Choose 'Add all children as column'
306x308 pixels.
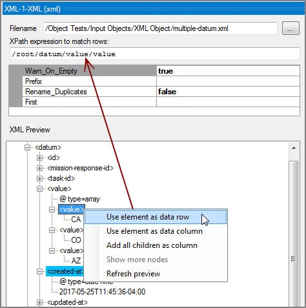click(x=156, y=245)
